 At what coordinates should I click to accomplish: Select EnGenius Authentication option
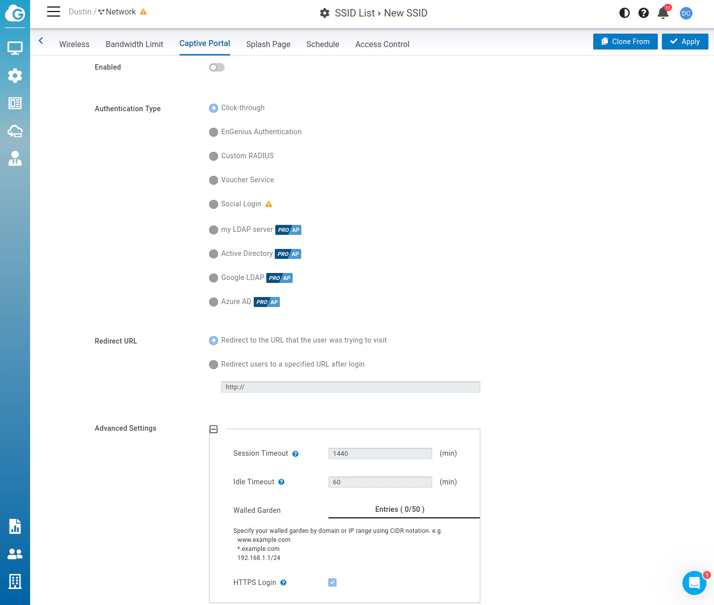[214, 132]
